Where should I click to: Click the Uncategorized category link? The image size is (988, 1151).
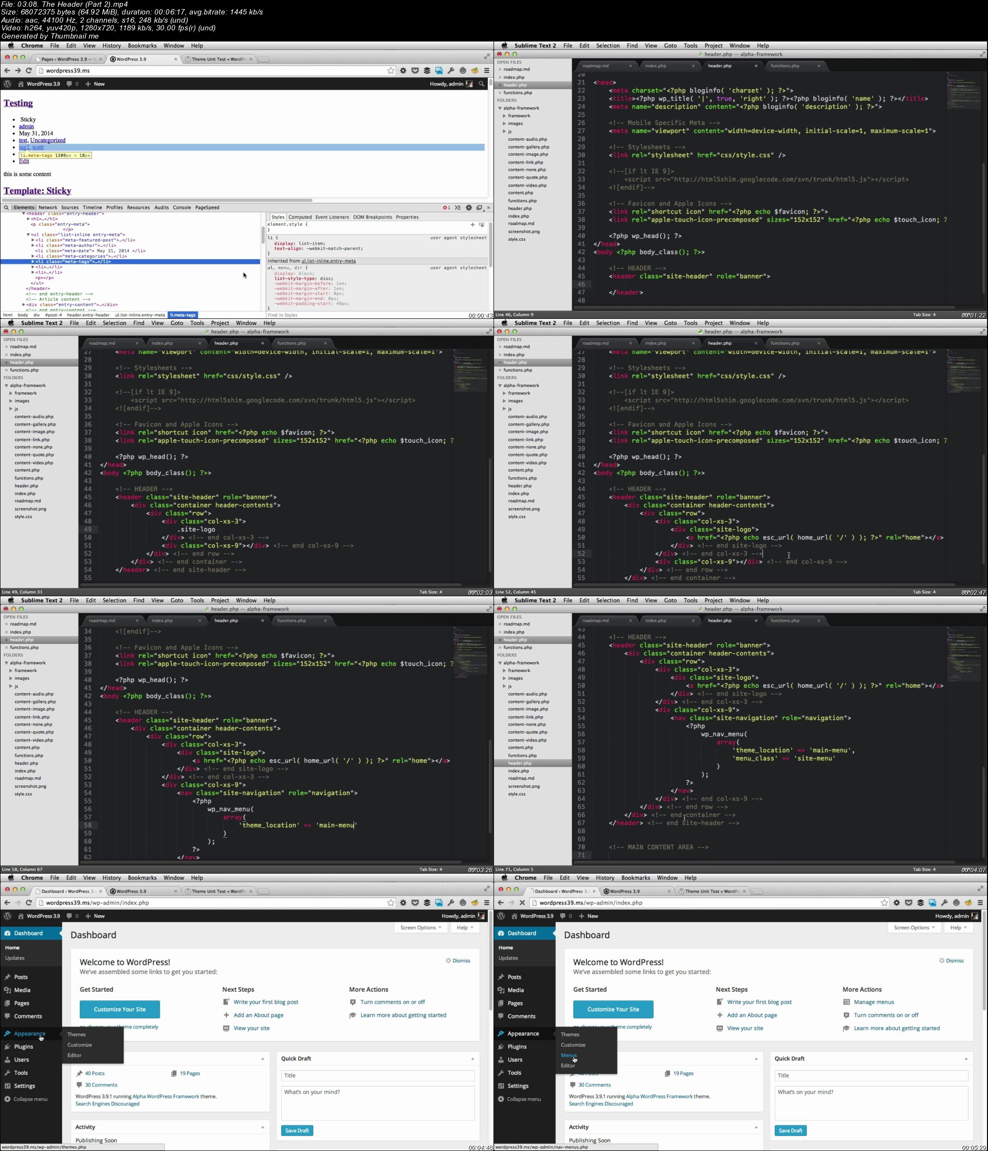[48, 140]
